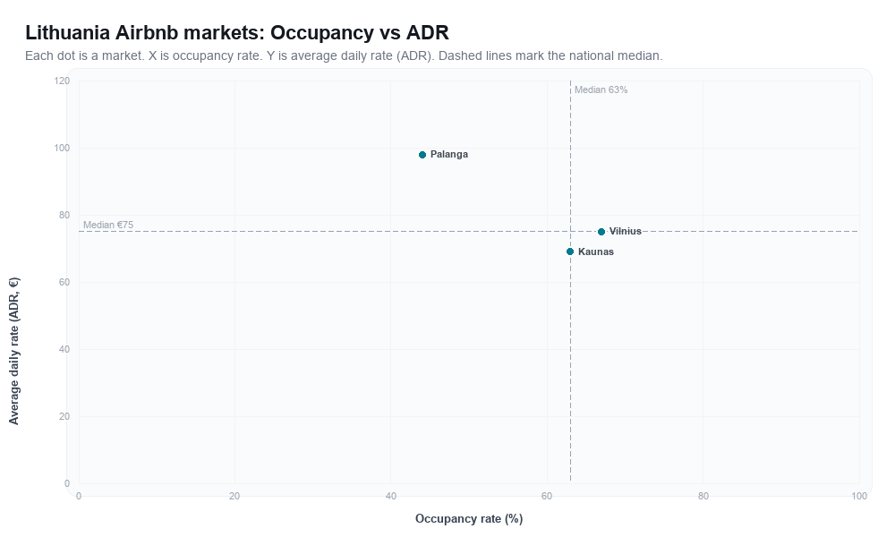Click the chart title 'Lithuania Airbnb markets'
The height and width of the screenshot is (537, 895).
(x=237, y=32)
